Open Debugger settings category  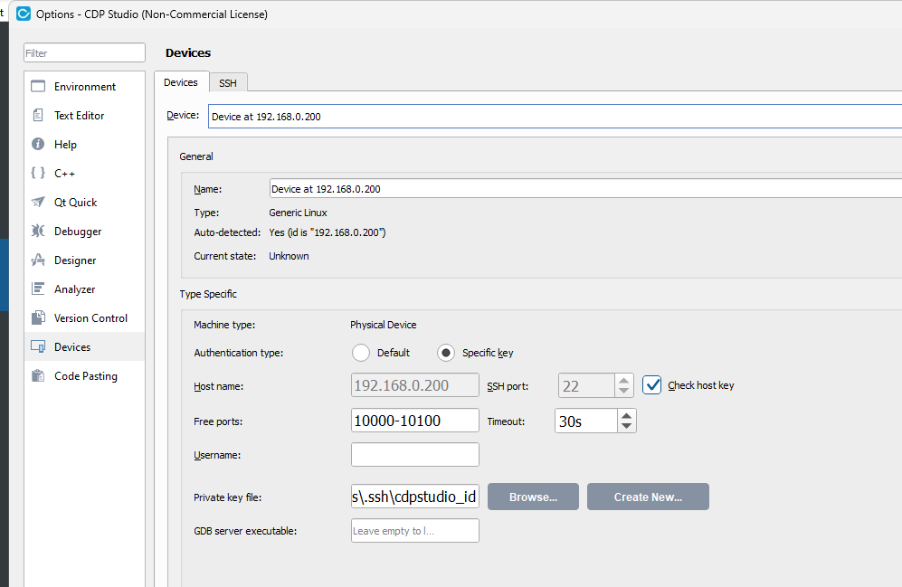[x=84, y=232]
